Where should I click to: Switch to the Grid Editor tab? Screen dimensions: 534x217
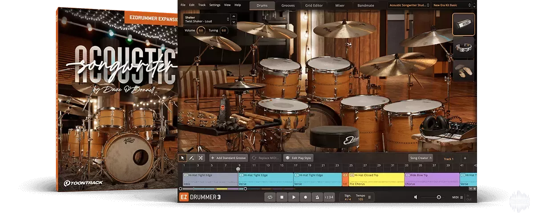pyautogui.click(x=314, y=5)
